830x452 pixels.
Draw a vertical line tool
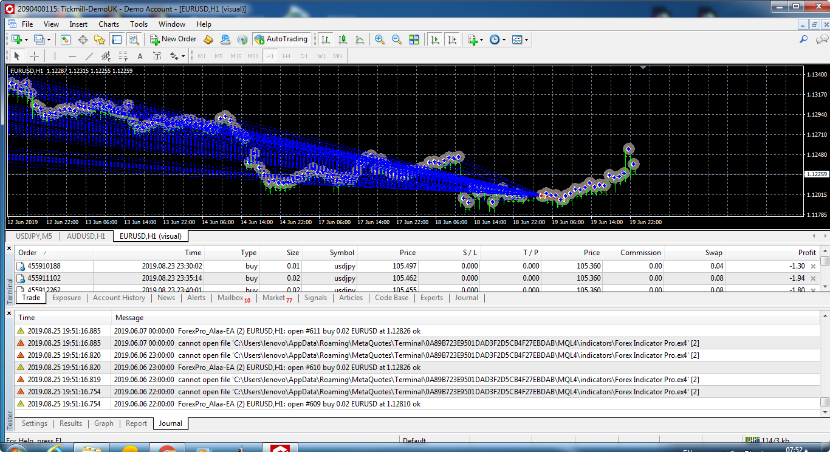[x=55, y=56]
